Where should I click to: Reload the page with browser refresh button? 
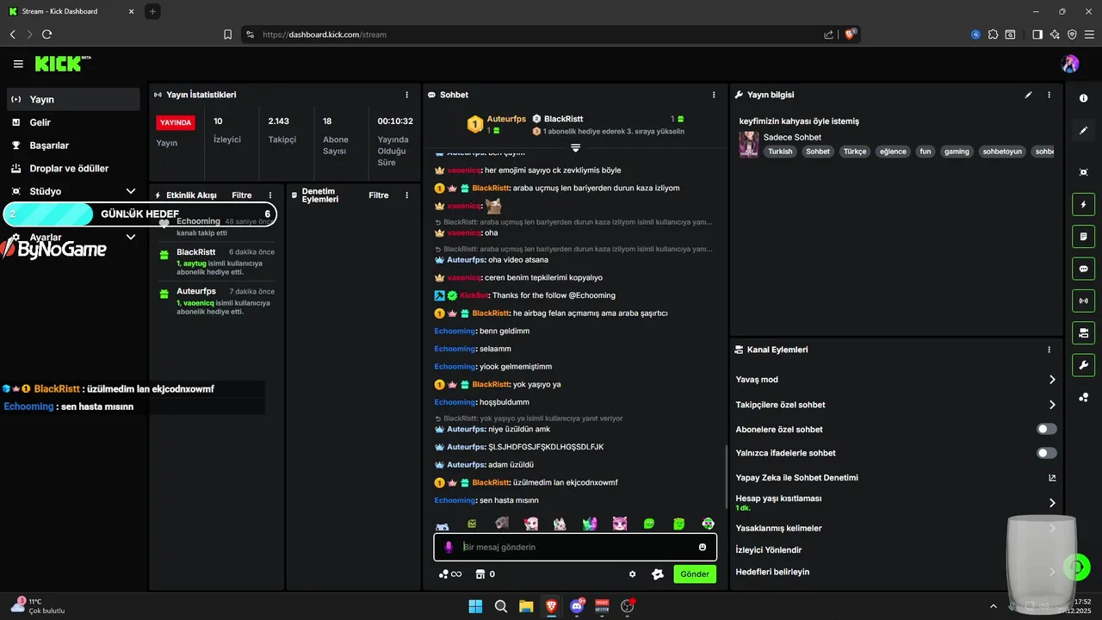click(x=46, y=34)
